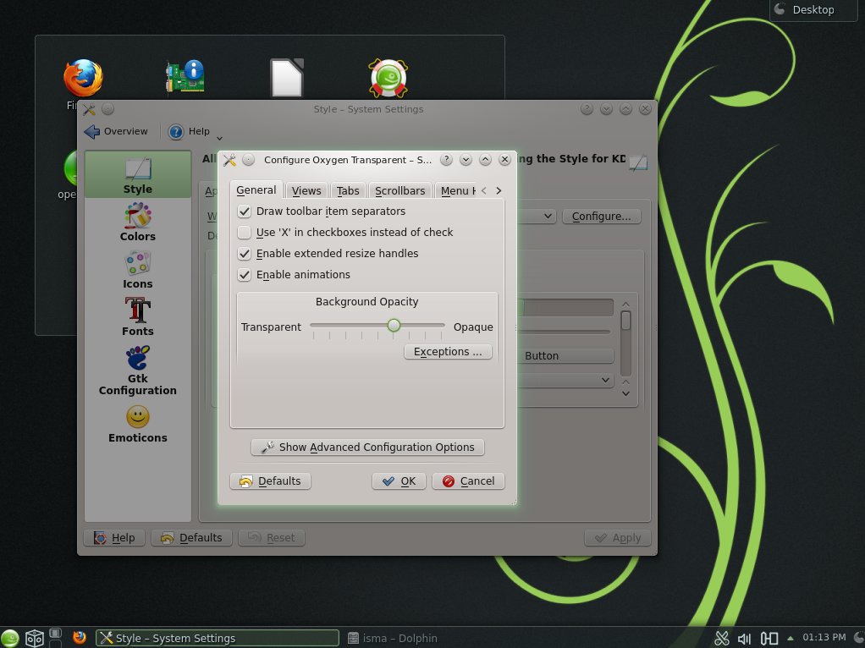Viewport: 865px width, 648px height.
Task: Click context help in System Settings title bar
Action: click(x=587, y=109)
